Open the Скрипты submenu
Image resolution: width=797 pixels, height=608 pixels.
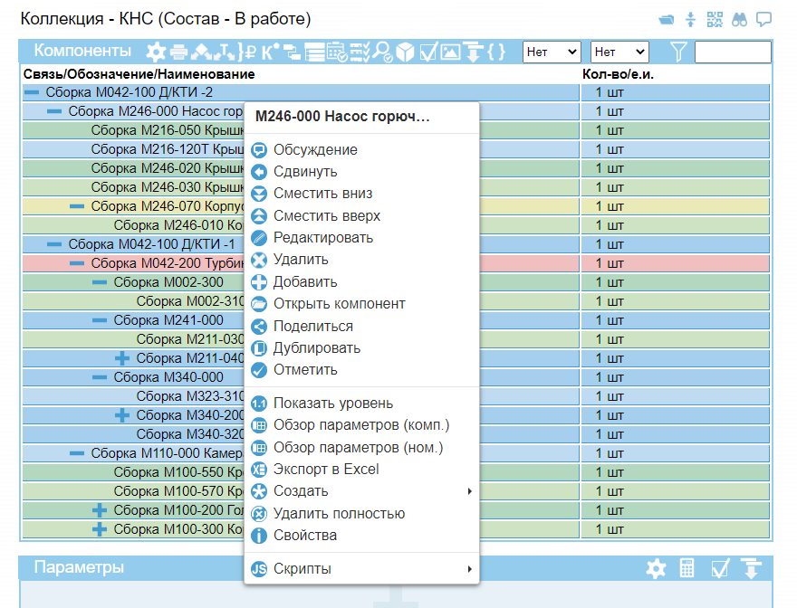pos(302,569)
